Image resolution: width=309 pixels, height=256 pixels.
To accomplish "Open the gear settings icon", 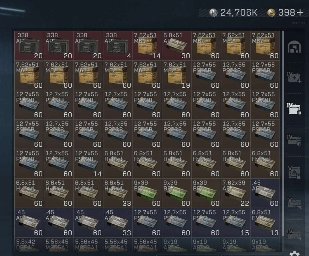I will (295, 253).
